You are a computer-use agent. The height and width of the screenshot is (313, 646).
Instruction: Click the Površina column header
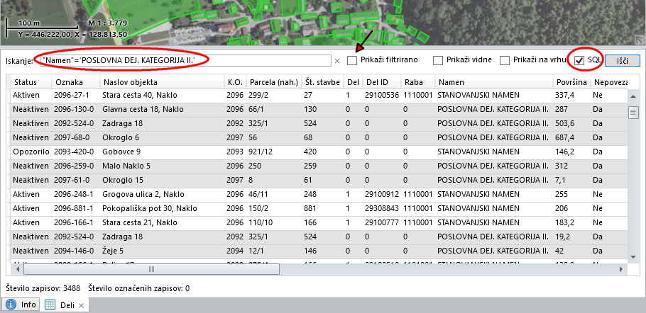571,83
